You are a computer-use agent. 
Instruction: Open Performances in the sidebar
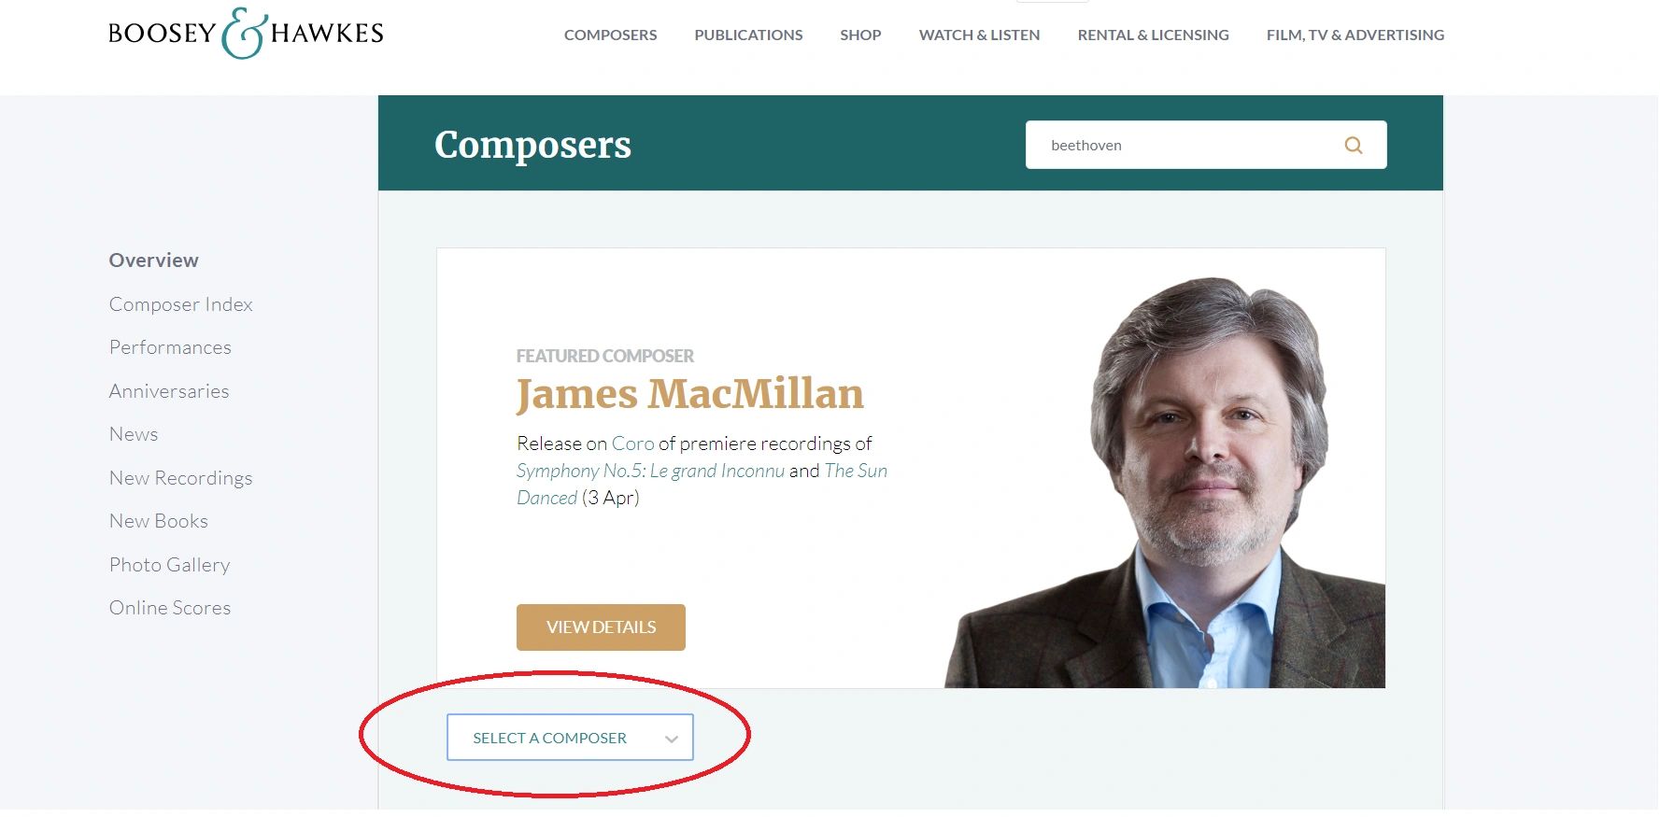(x=170, y=347)
